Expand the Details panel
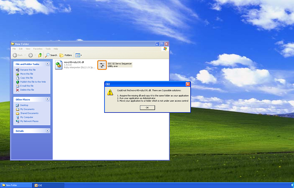The height and width of the screenshot is (188, 294). coord(47,131)
